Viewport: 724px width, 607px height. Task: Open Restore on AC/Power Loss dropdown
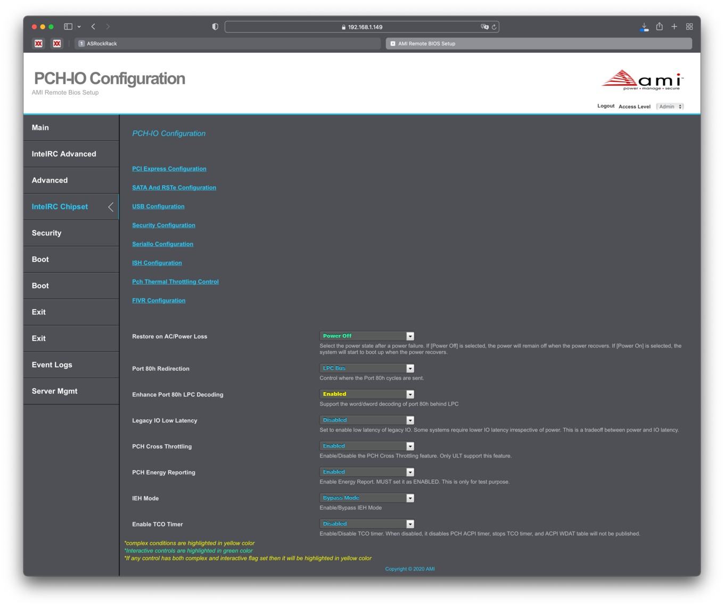[x=367, y=336]
